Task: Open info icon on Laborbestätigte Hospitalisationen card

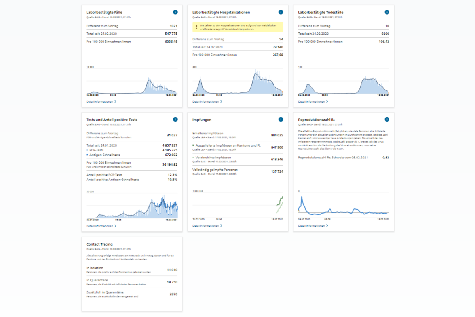Action: (x=281, y=12)
